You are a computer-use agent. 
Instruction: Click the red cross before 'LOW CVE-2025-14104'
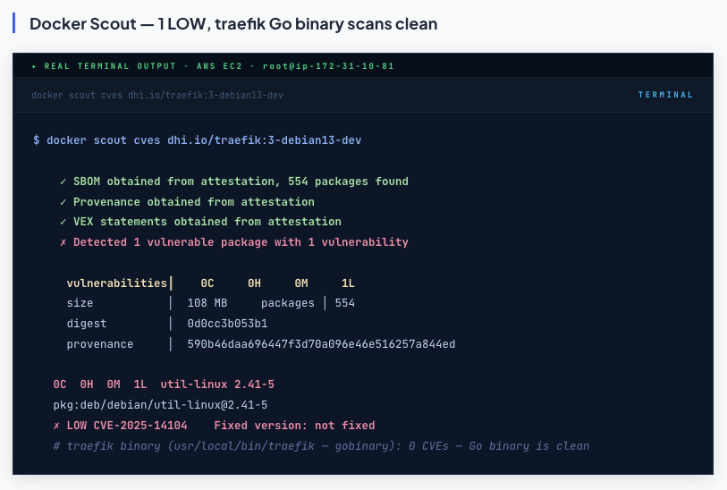(x=56, y=426)
